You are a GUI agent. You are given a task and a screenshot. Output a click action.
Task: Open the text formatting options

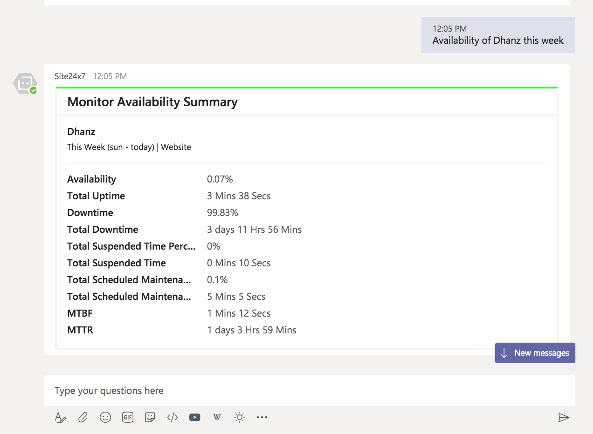60,417
